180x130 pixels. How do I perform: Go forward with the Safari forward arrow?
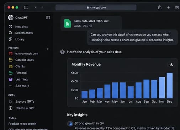tap(42, 7)
